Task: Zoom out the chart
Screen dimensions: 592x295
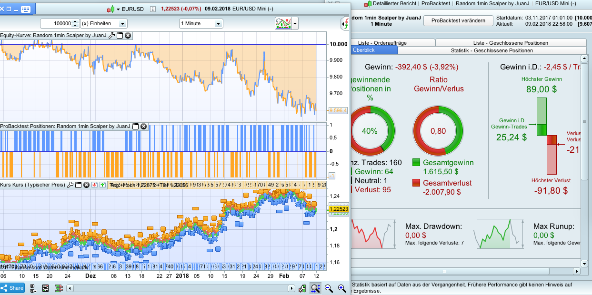Action: (x=329, y=288)
